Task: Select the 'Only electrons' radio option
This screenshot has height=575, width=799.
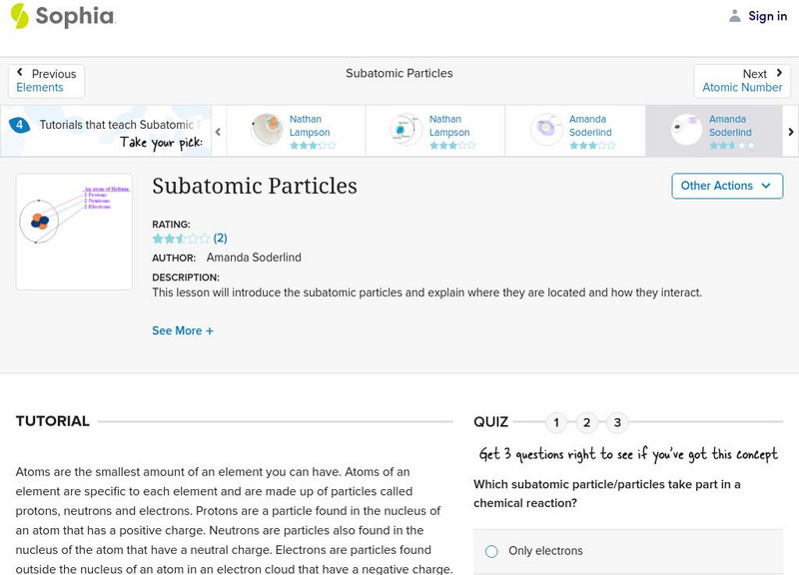Action: (491, 551)
